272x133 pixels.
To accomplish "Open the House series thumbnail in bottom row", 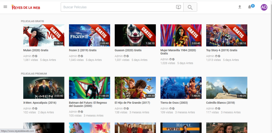I will (x=181, y=128).
